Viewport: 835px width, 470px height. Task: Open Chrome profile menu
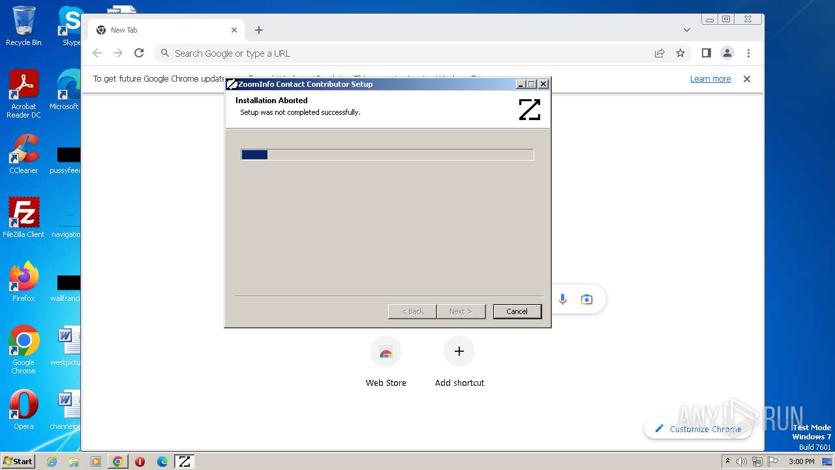[727, 54]
